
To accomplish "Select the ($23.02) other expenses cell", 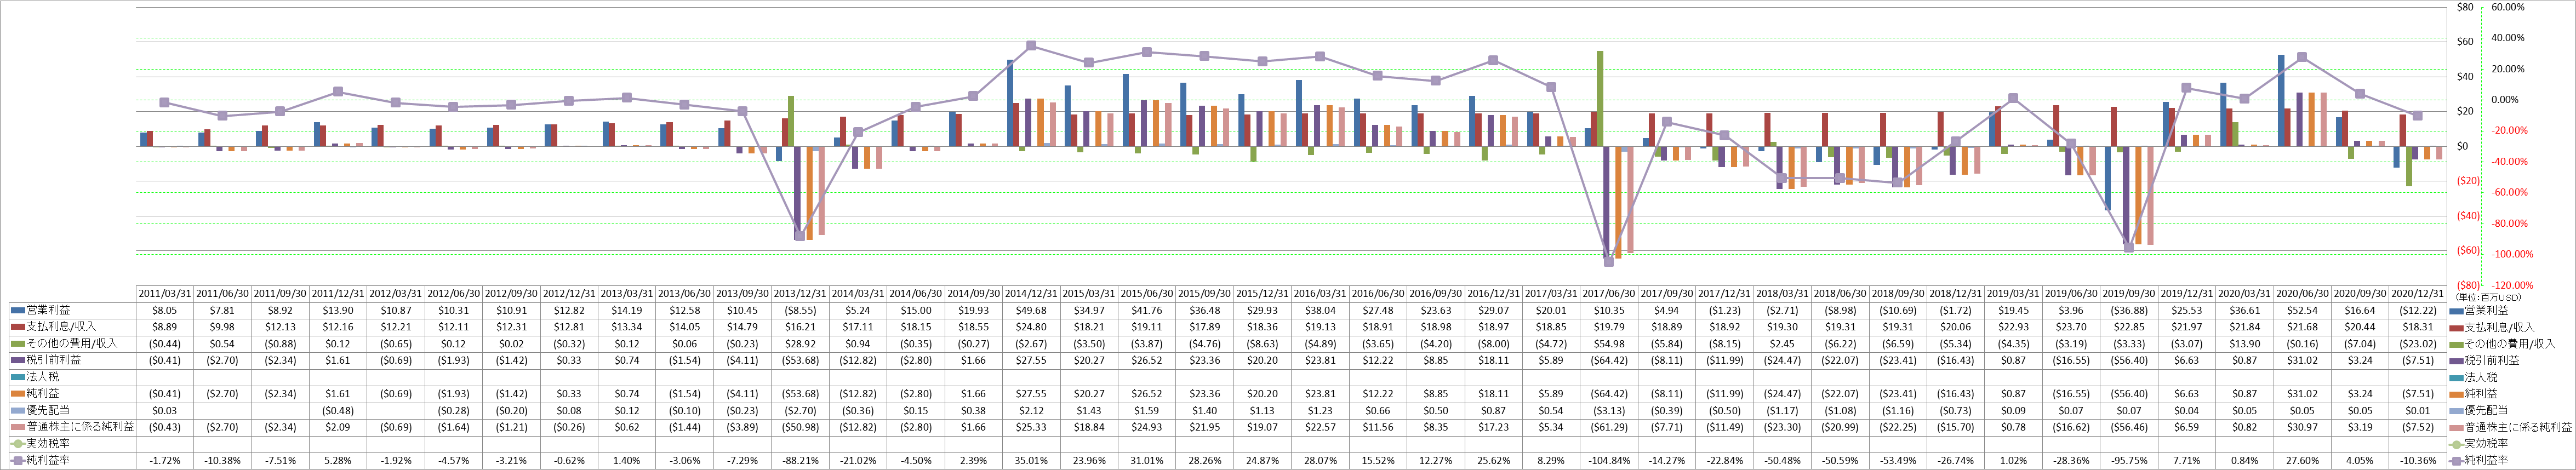I will (2419, 344).
